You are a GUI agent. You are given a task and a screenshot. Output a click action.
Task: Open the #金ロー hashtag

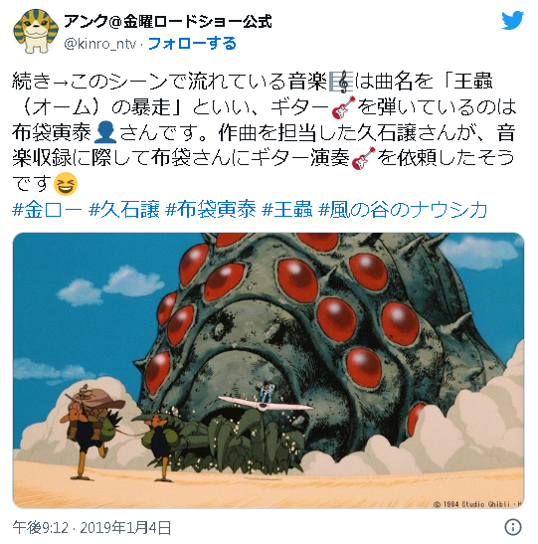point(47,210)
